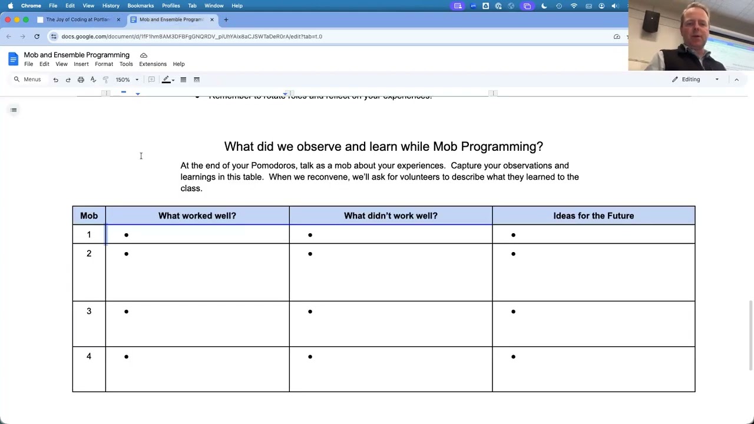Open Chrome's Bookmarks menu in the menu bar
754x424 pixels.
pyautogui.click(x=140, y=6)
